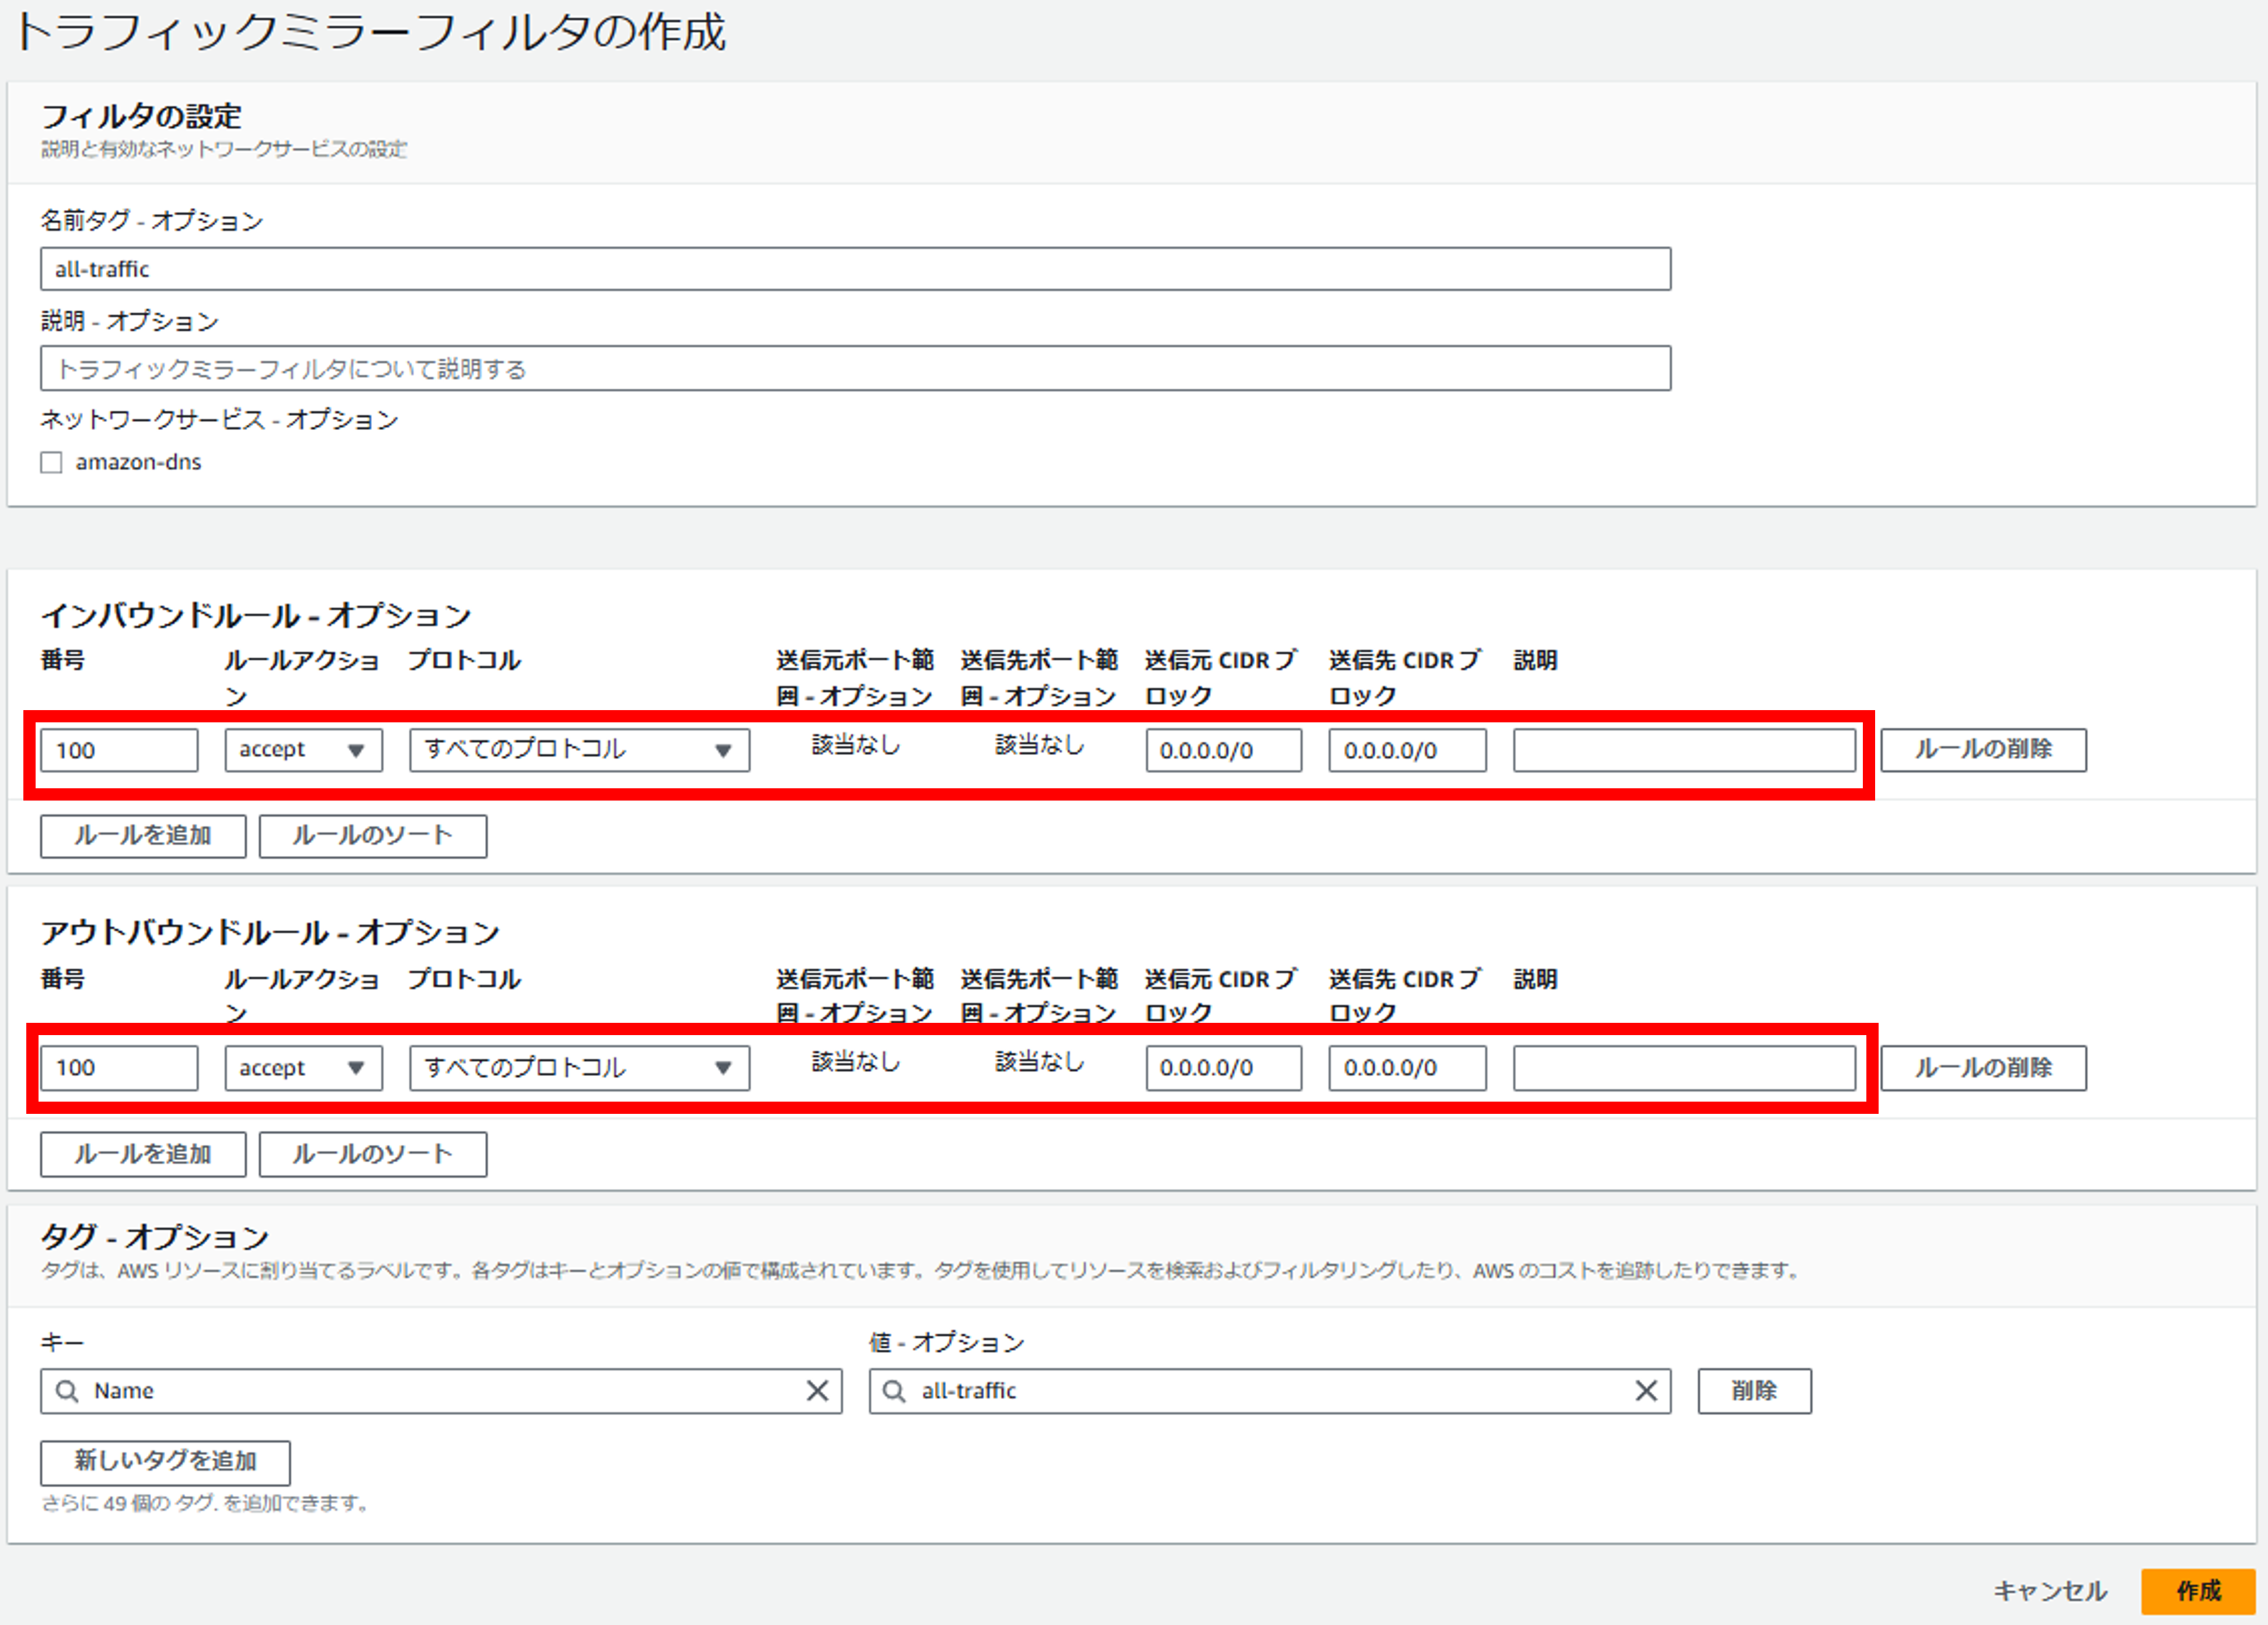
Task: Clear the tag value all-traffic with X icon
Action: 1646,1391
